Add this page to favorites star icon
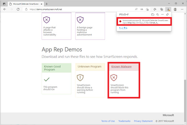 (147, 9)
